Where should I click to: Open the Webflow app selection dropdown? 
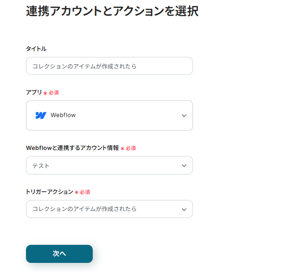[109, 115]
